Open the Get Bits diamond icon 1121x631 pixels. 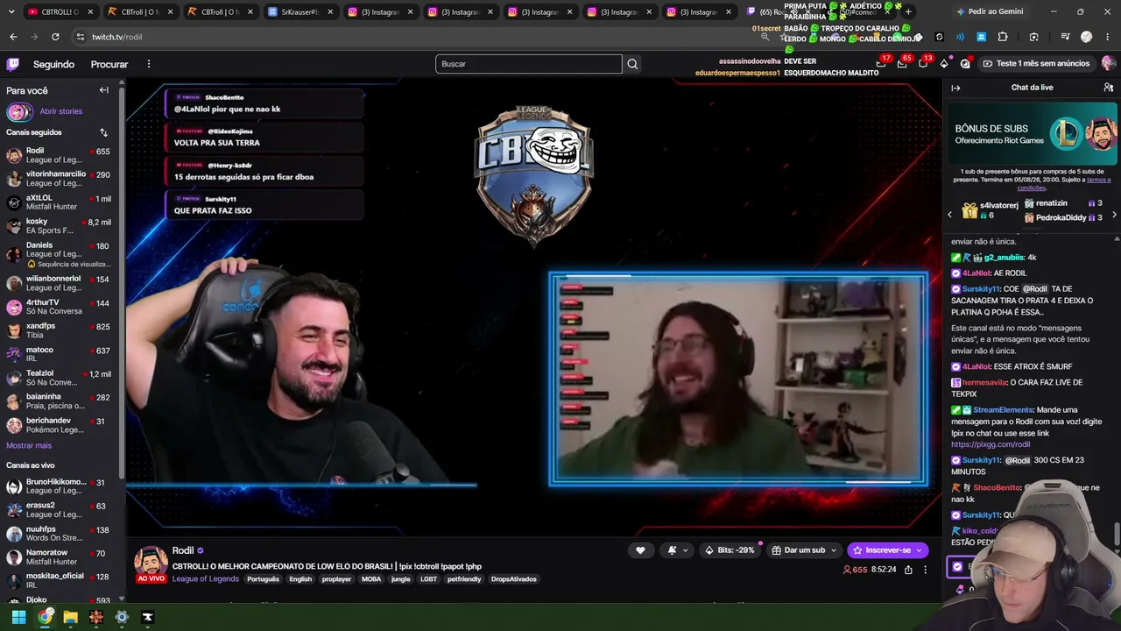[x=944, y=63]
